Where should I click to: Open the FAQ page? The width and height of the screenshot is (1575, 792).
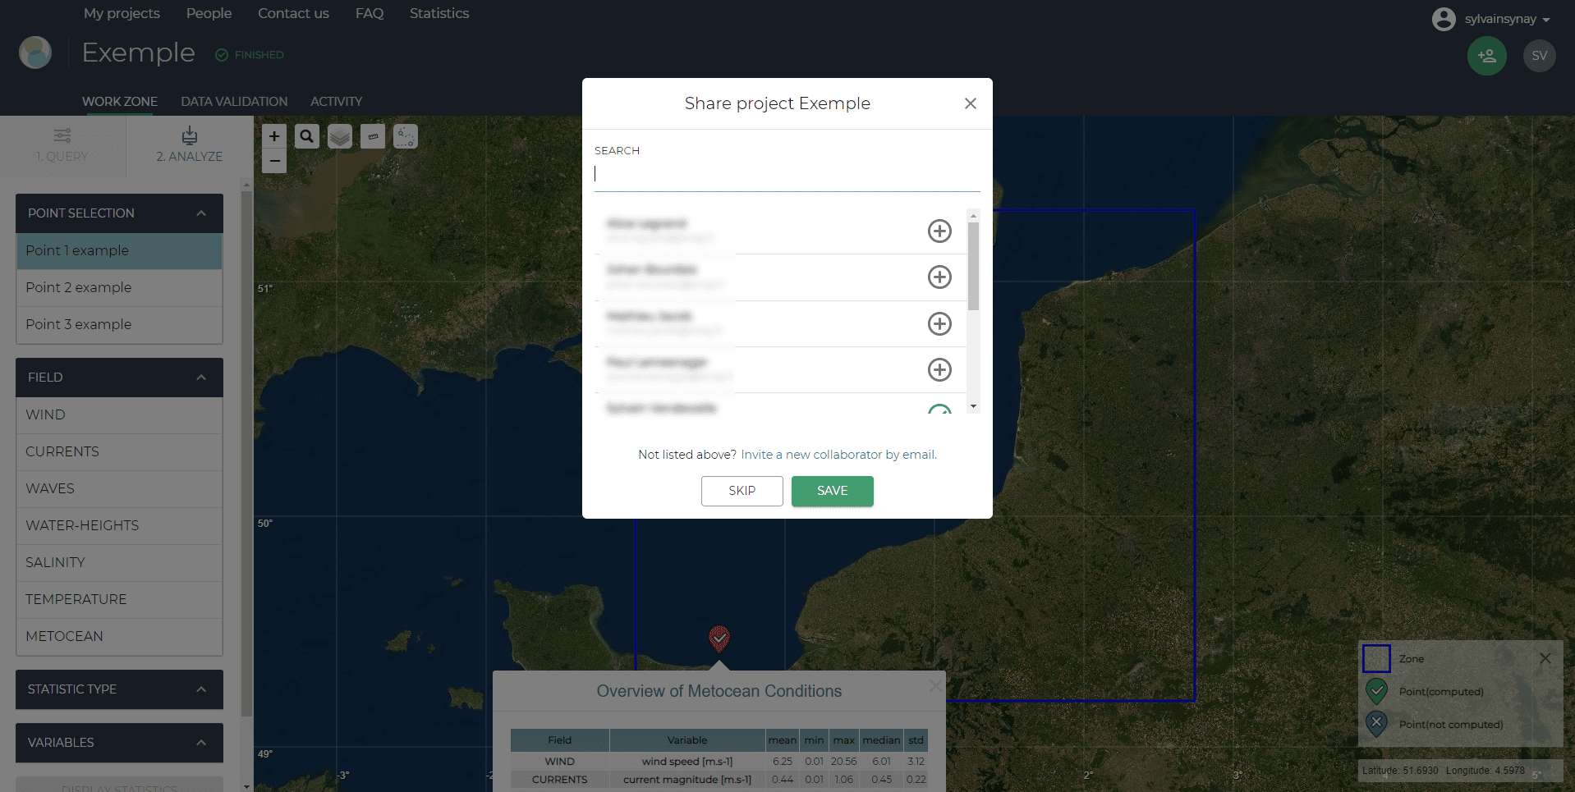point(370,13)
